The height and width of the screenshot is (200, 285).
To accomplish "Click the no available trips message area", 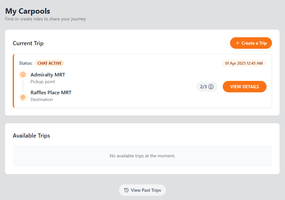I will coord(142,156).
